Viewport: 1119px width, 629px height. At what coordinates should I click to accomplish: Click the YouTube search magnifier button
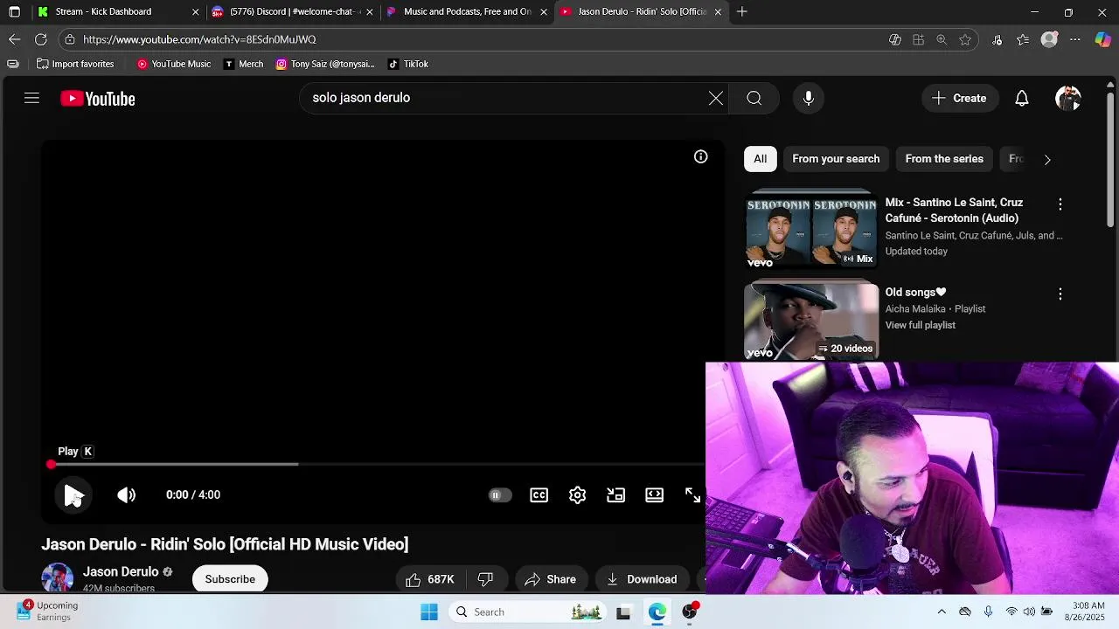pos(754,98)
